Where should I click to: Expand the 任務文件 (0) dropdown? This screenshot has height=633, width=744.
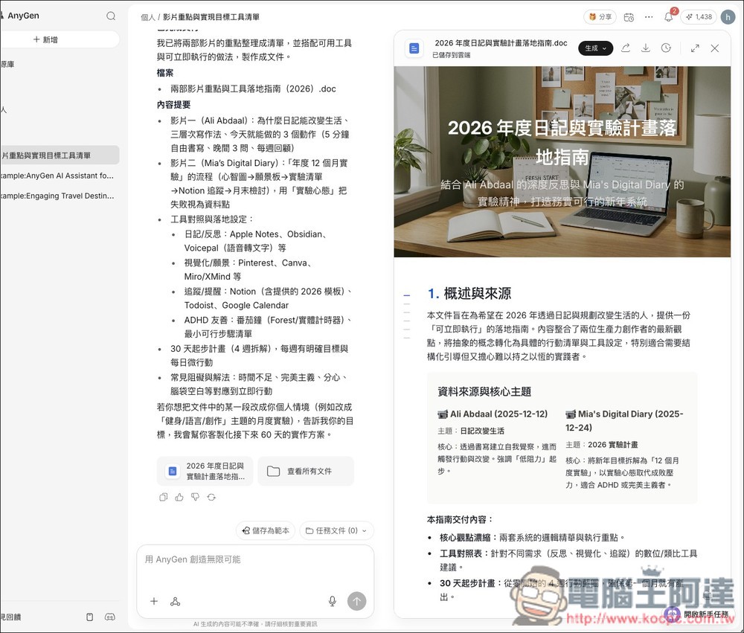coord(336,530)
